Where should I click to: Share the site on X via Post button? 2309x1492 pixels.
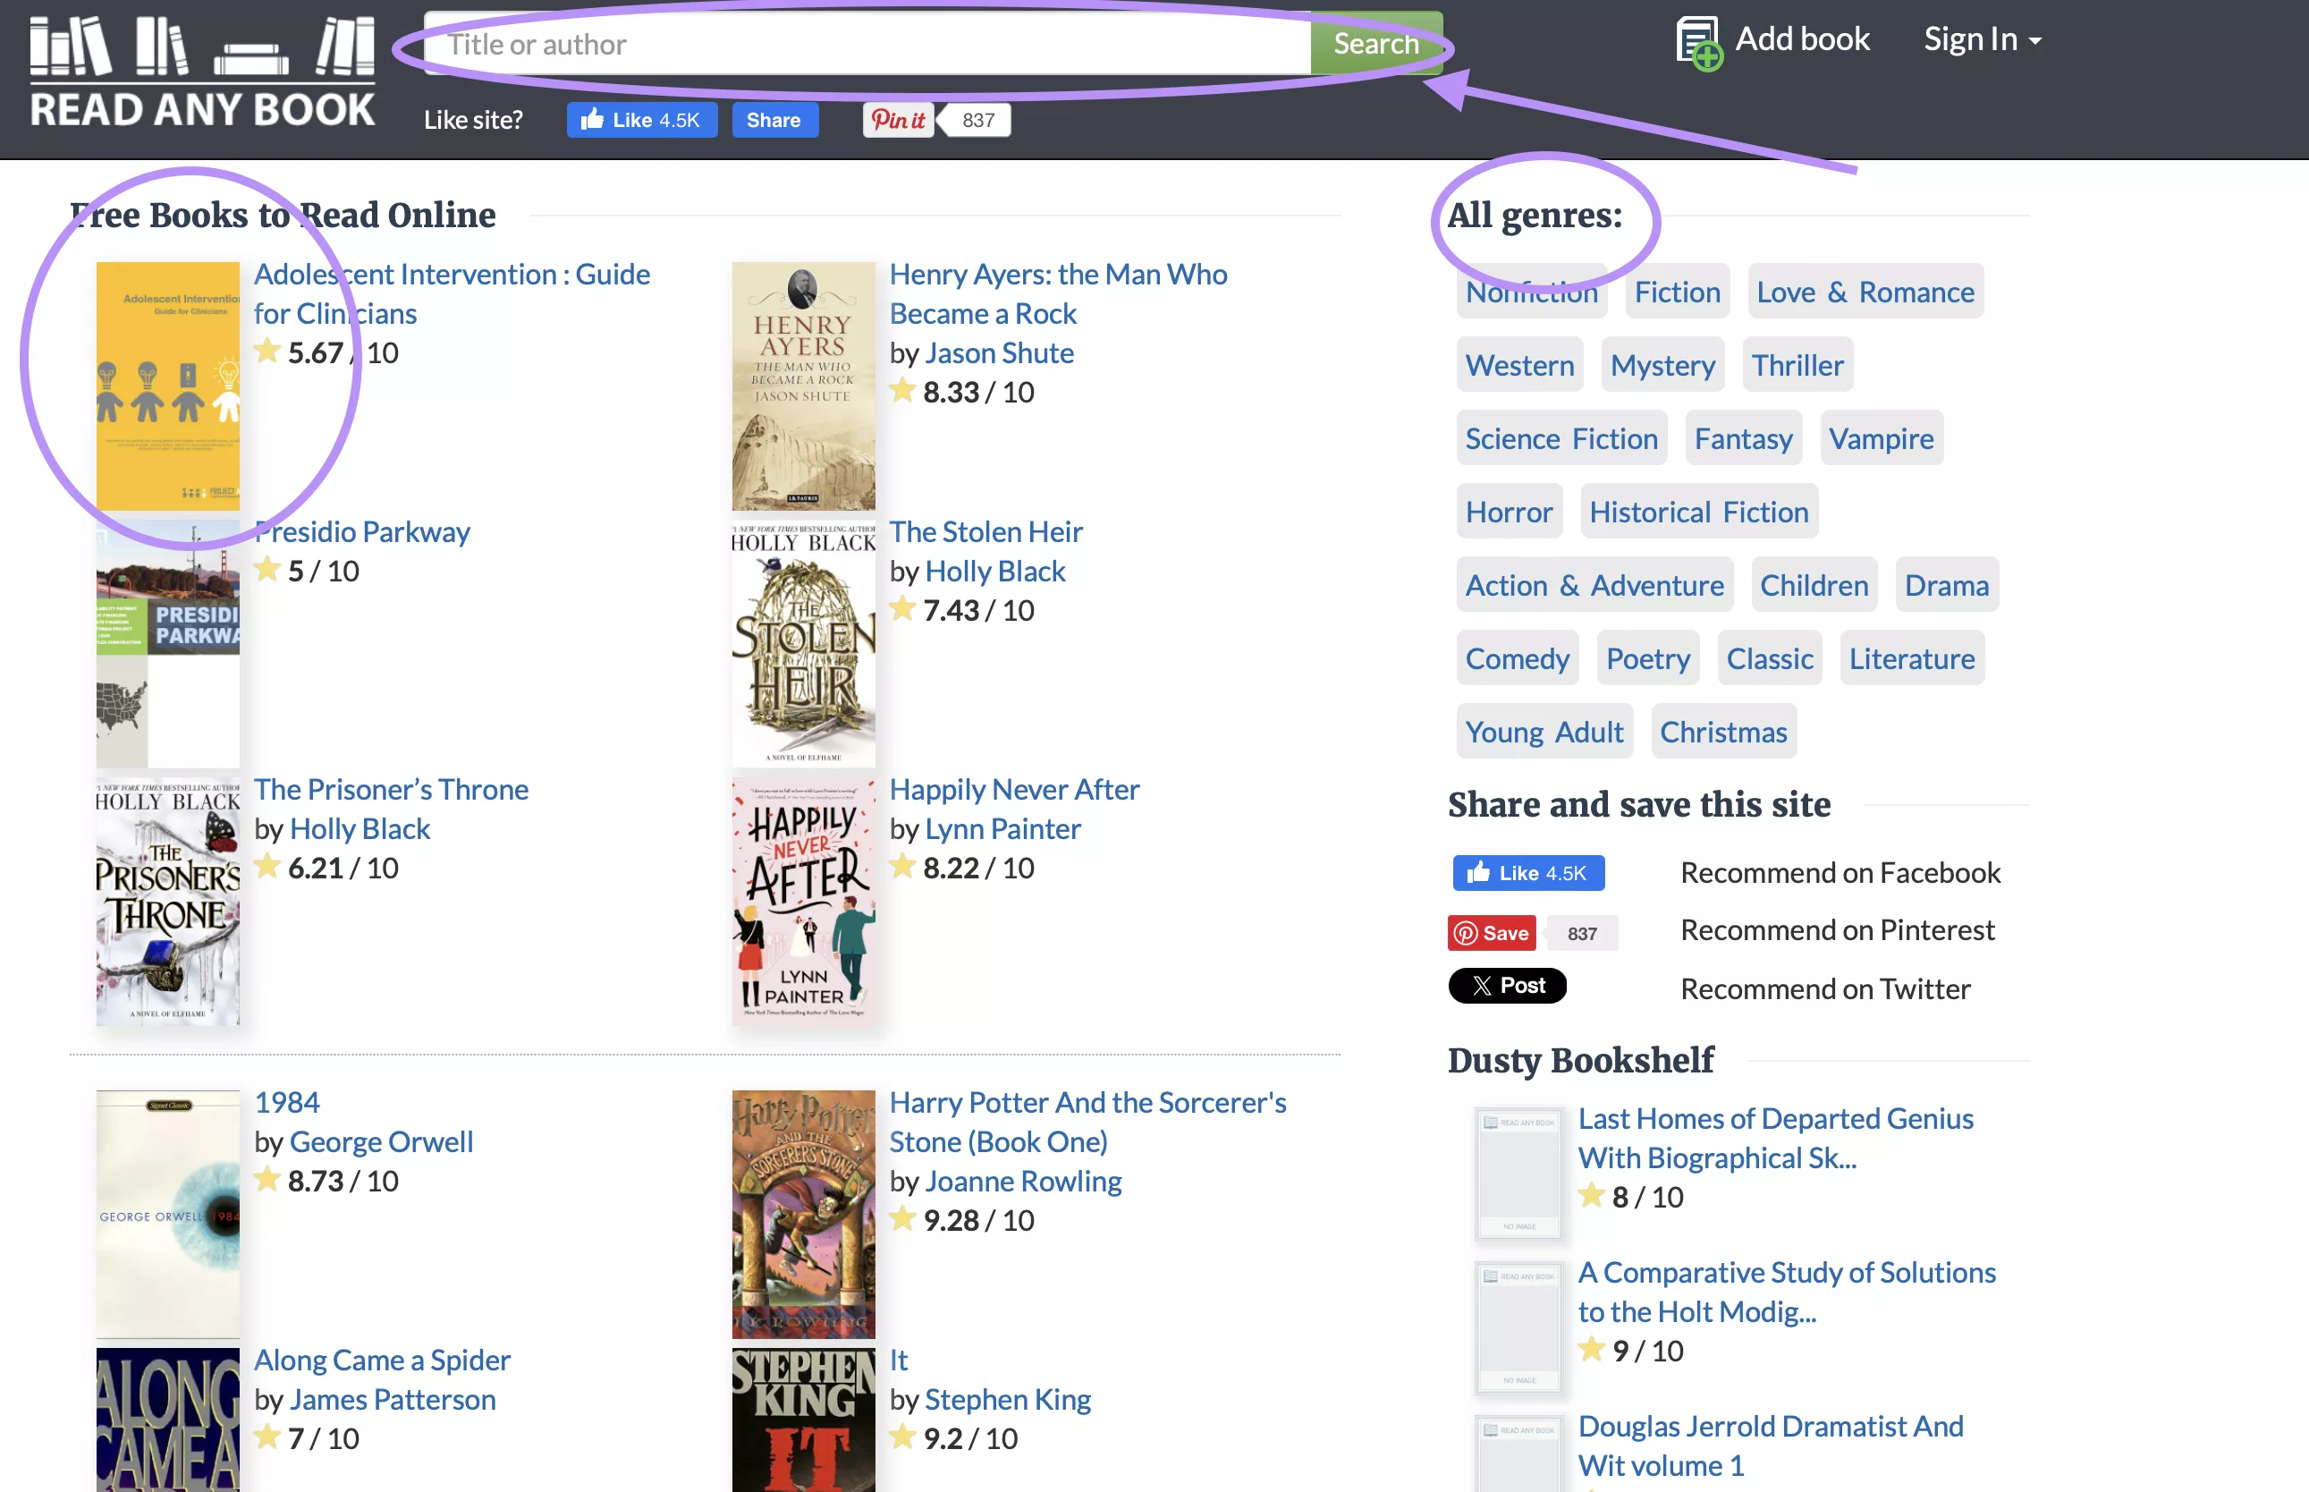[x=1507, y=986]
